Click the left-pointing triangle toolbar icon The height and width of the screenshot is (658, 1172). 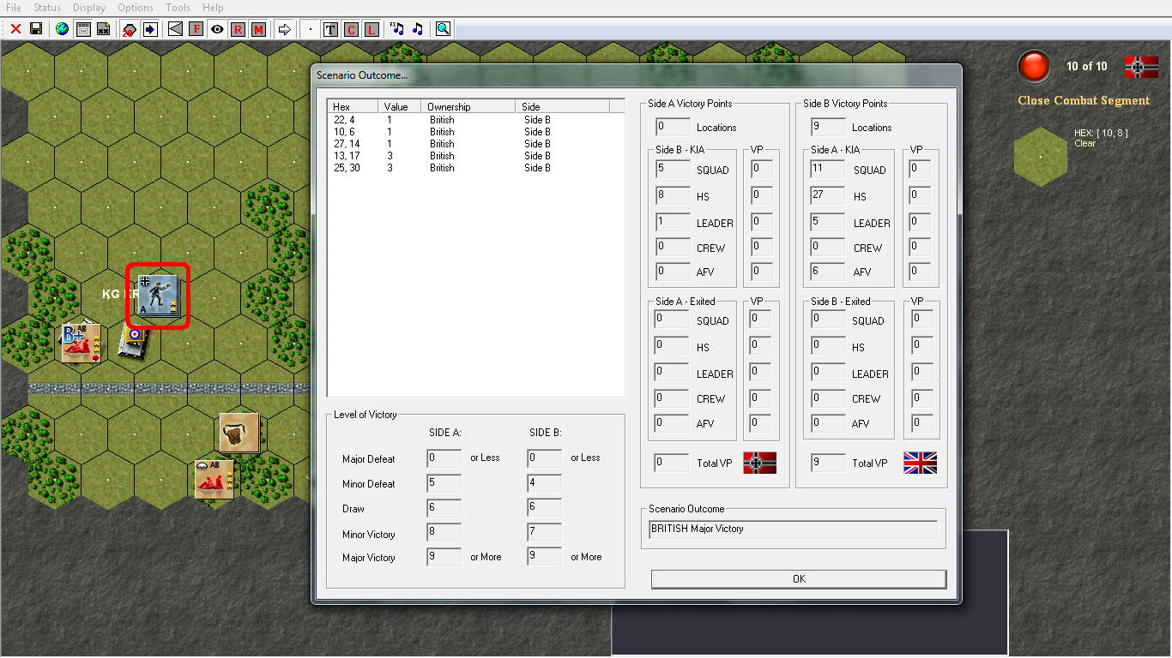click(175, 29)
